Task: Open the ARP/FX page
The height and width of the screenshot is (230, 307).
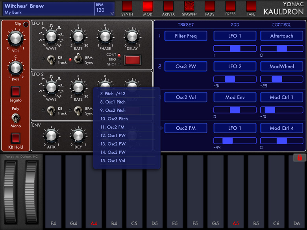Action: 168,6
